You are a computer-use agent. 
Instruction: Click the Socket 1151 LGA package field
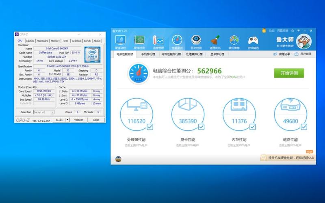(x=57, y=56)
